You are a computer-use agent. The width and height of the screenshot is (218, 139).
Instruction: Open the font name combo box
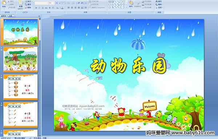point(41,3)
